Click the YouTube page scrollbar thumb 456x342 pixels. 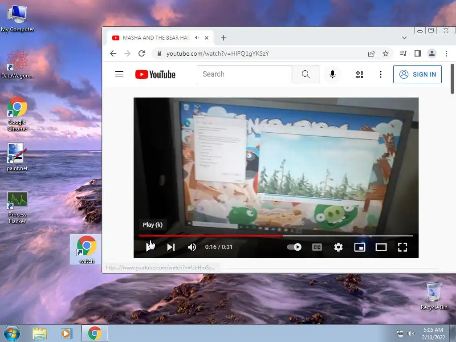452,78
